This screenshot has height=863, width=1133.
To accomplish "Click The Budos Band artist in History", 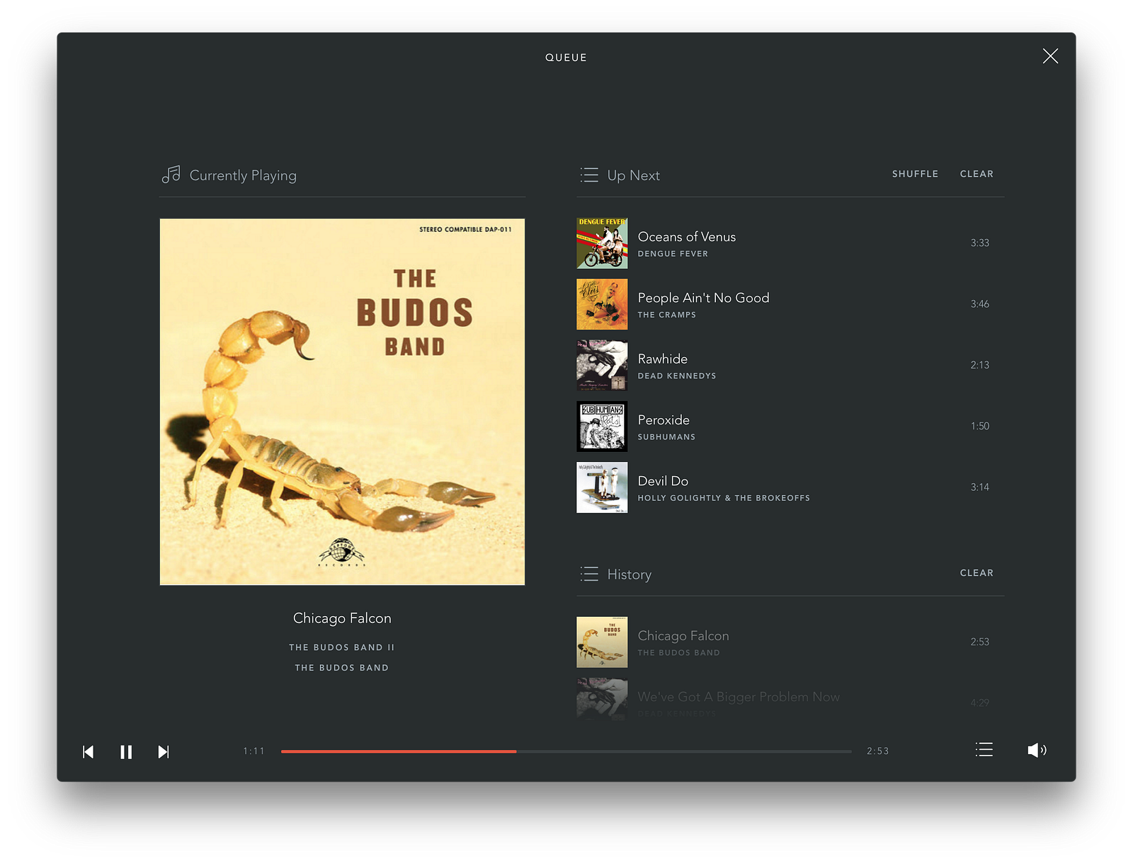I will (678, 653).
